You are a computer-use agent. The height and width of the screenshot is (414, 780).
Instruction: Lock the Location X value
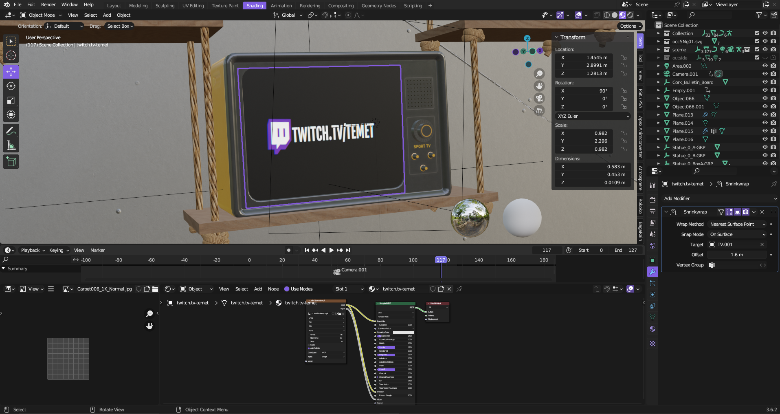[x=623, y=57]
